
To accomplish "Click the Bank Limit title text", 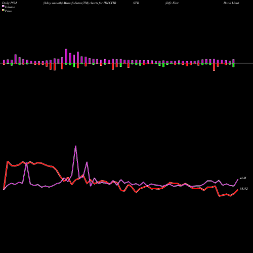I will (x=231, y=3).
